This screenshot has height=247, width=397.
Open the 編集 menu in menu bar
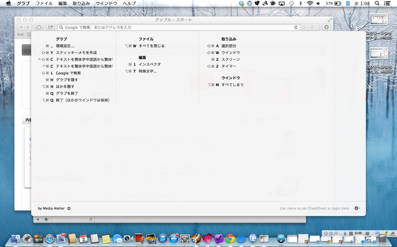pos(63,3)
